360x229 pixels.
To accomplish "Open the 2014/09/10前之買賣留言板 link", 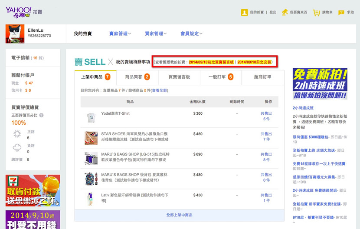I will (211, 62).
